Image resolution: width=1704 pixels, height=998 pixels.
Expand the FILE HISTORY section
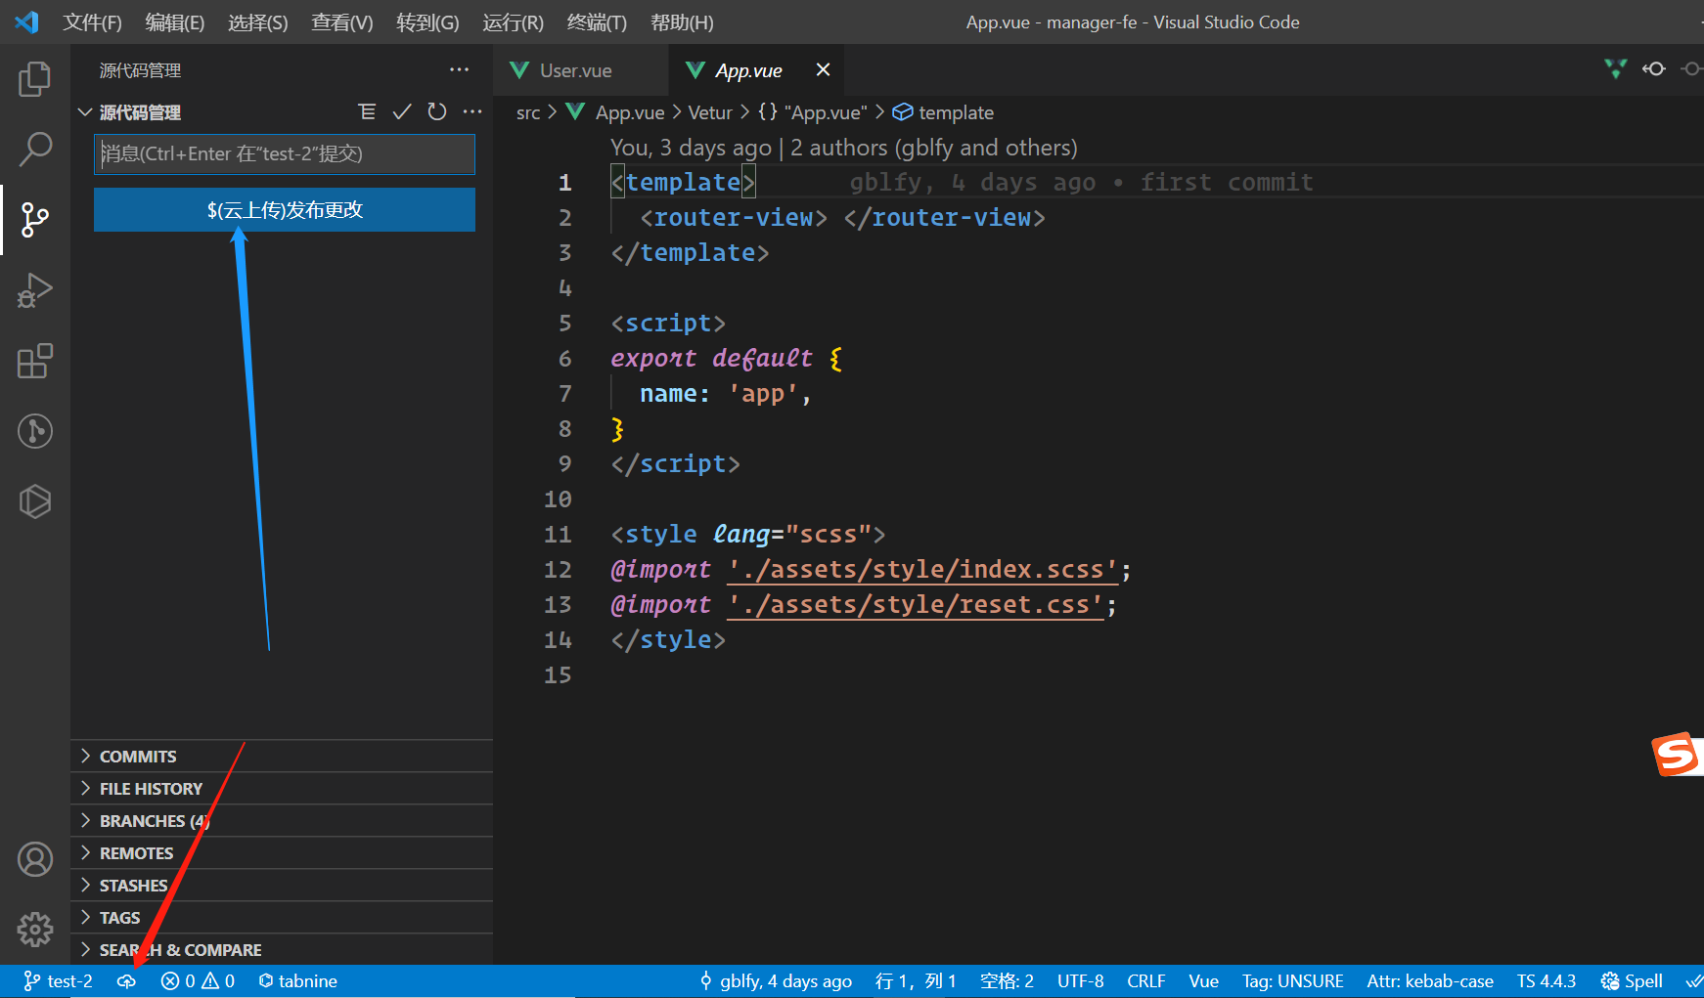pyautogui.click(x=282, y=788)
